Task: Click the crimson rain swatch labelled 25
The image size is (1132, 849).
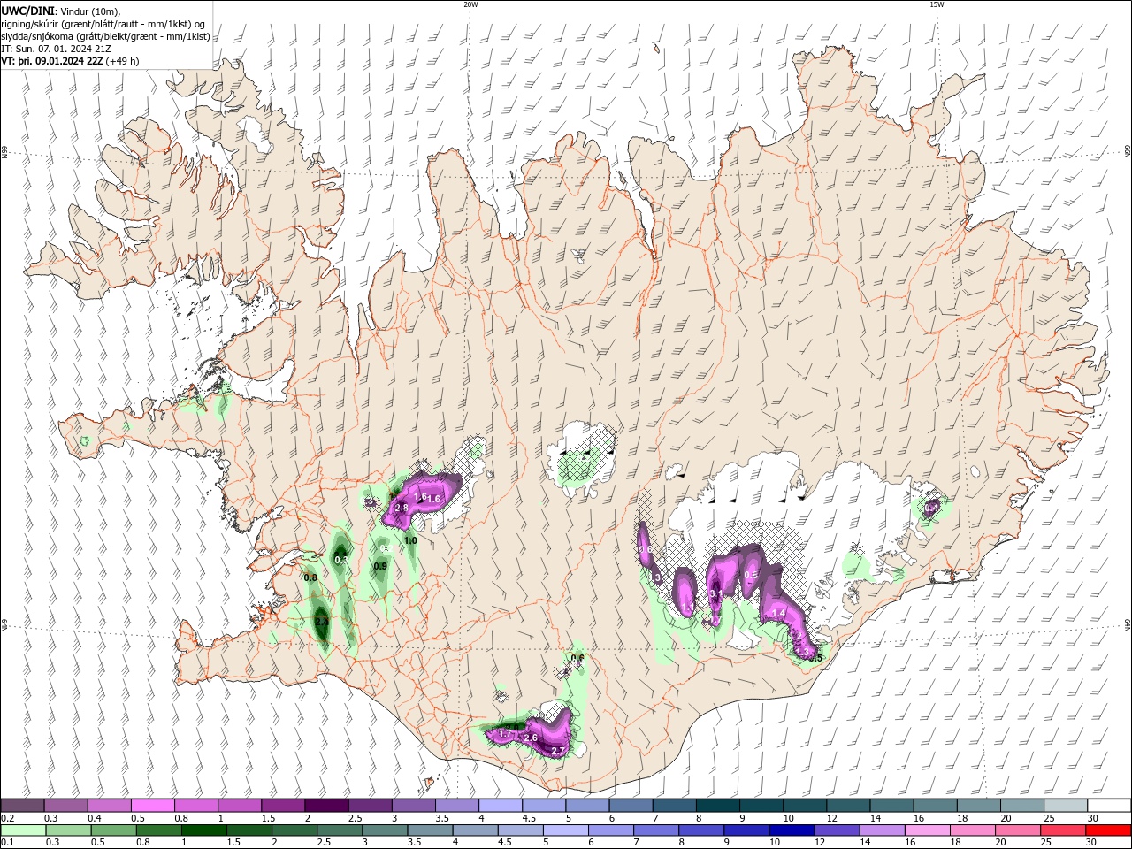Action: pos(1063,830)
